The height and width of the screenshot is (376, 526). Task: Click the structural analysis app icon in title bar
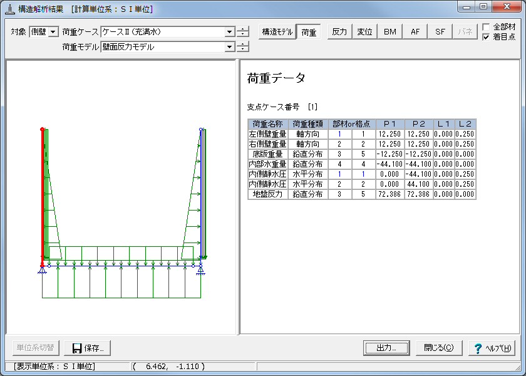click(10, 9)
